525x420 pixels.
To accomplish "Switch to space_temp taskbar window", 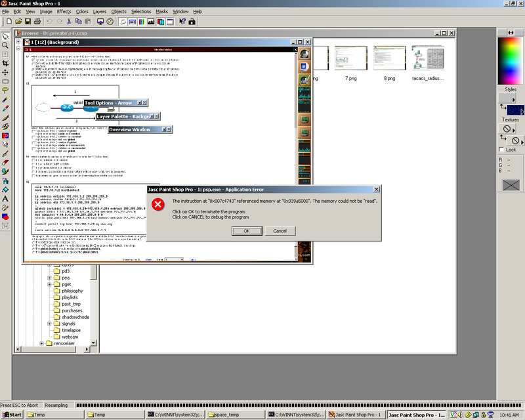I will (x=235, y=415).
